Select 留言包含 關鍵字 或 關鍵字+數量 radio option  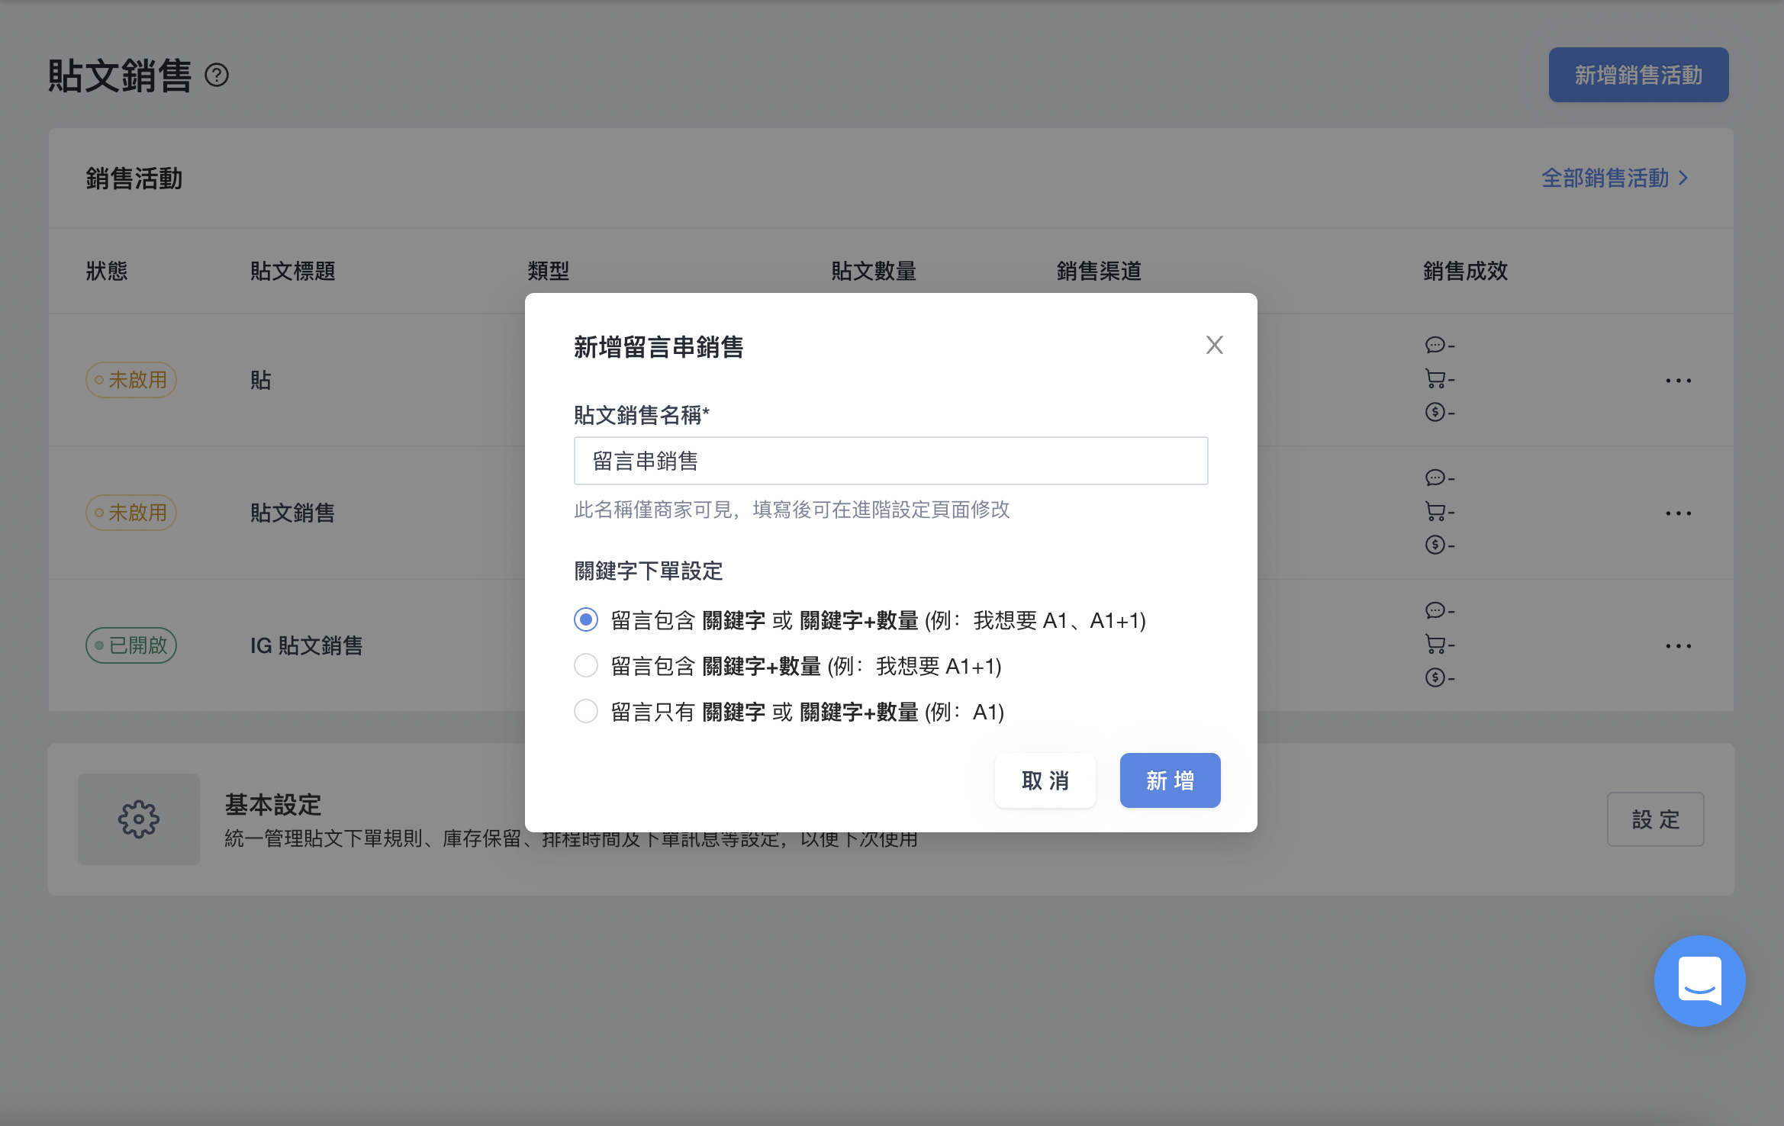pyautogui.click(x=586, y=619)
